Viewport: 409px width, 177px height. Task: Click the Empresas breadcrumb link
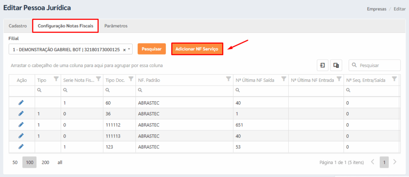click(x=376, y=9)
